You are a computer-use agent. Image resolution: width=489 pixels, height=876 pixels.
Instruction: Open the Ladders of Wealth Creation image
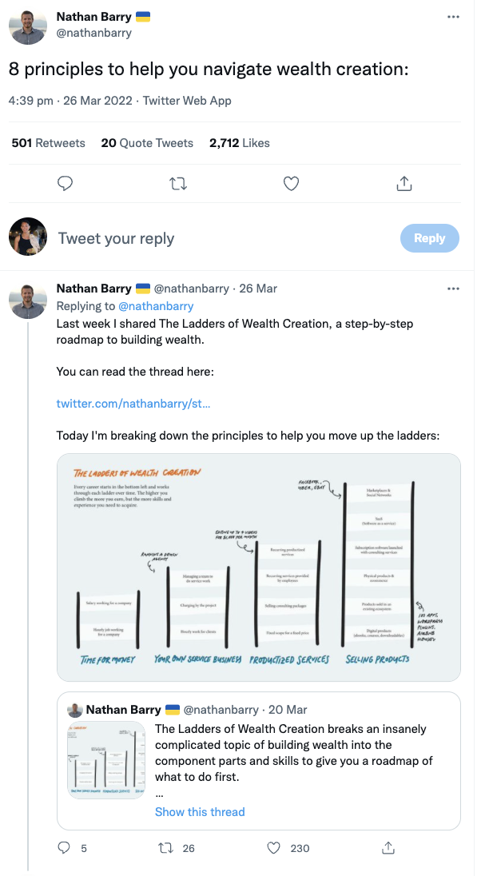coord(259,567)
